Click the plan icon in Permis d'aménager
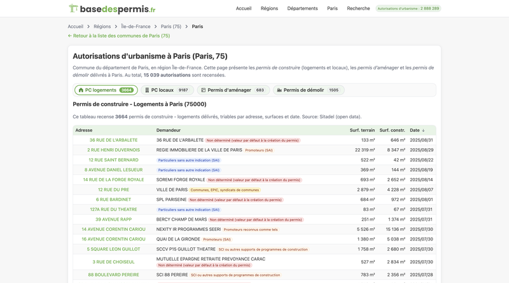Viewport: 509px width, 283px height. pyautogui.click(x=203, y=90)
